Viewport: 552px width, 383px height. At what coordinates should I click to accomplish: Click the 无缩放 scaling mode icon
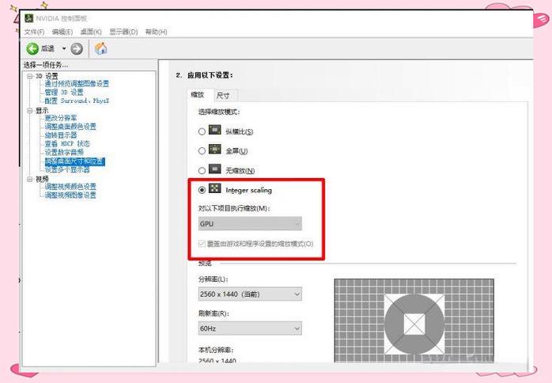coord(215,169)
